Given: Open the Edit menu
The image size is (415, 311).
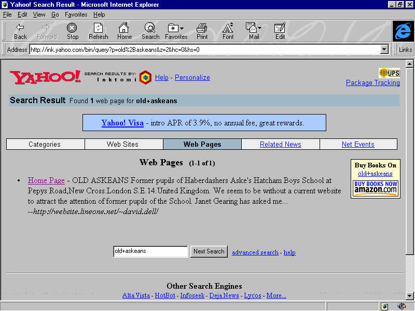Looking at the screenshot, I should pos(22,15).
